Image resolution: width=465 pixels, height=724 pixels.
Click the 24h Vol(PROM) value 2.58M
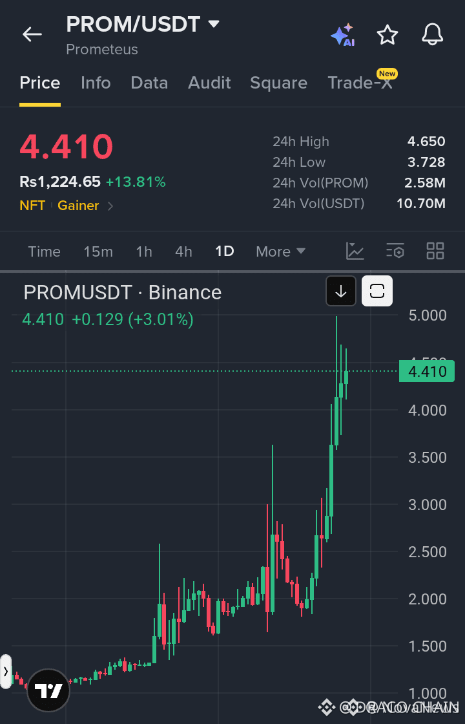tap(425, 183)
